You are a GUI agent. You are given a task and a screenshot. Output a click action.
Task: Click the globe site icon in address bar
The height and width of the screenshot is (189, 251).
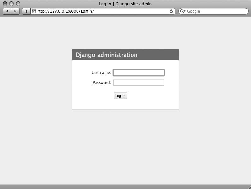tap(34, 11)
